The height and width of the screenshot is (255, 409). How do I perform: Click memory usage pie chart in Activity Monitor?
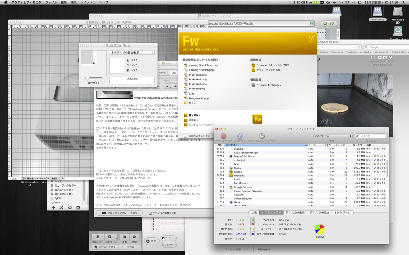pos(320,229)
